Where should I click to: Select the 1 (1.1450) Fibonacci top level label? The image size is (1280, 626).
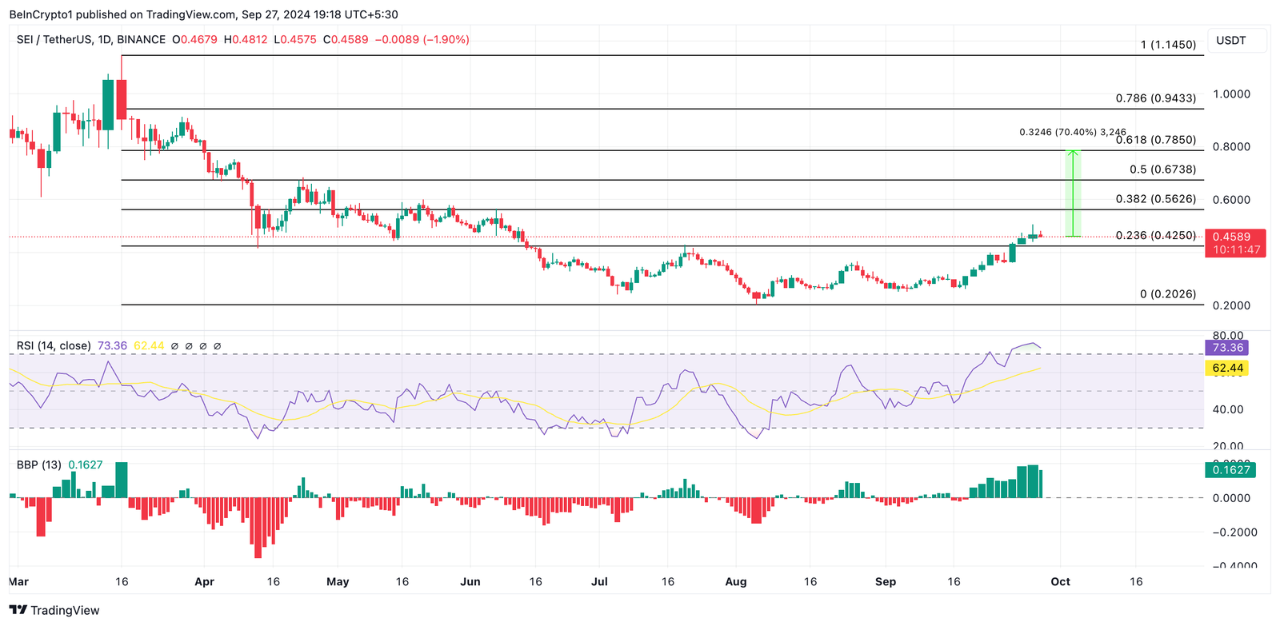pyautogui.click(x=1167, y=45)
